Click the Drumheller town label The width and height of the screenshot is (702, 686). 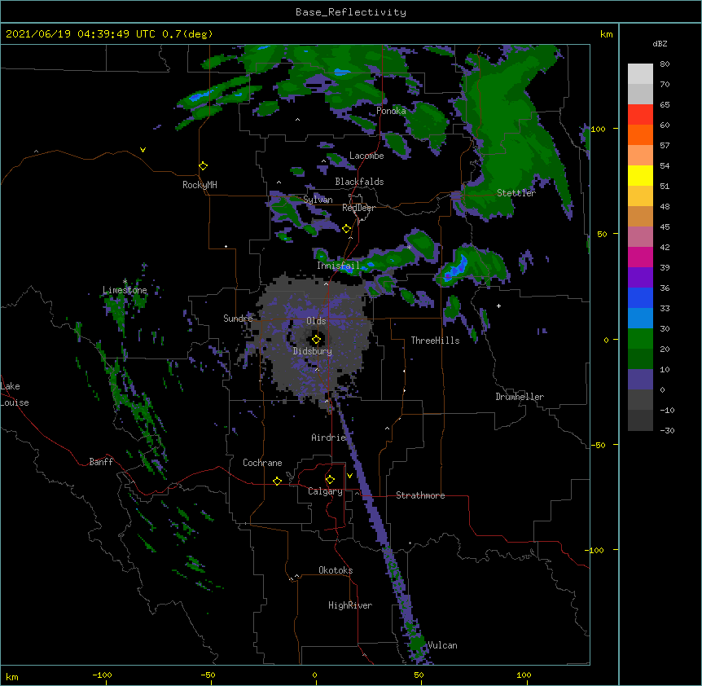tap(520, 397)
